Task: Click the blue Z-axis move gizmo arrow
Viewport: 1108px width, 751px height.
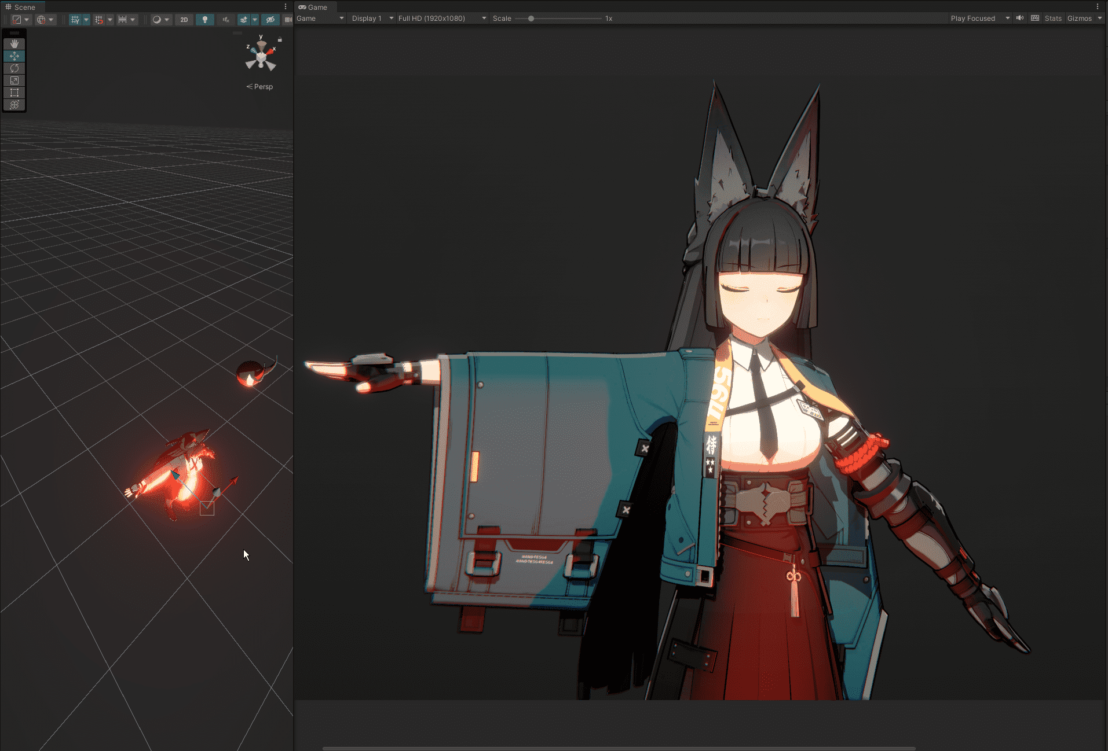Action: (175, 475)
